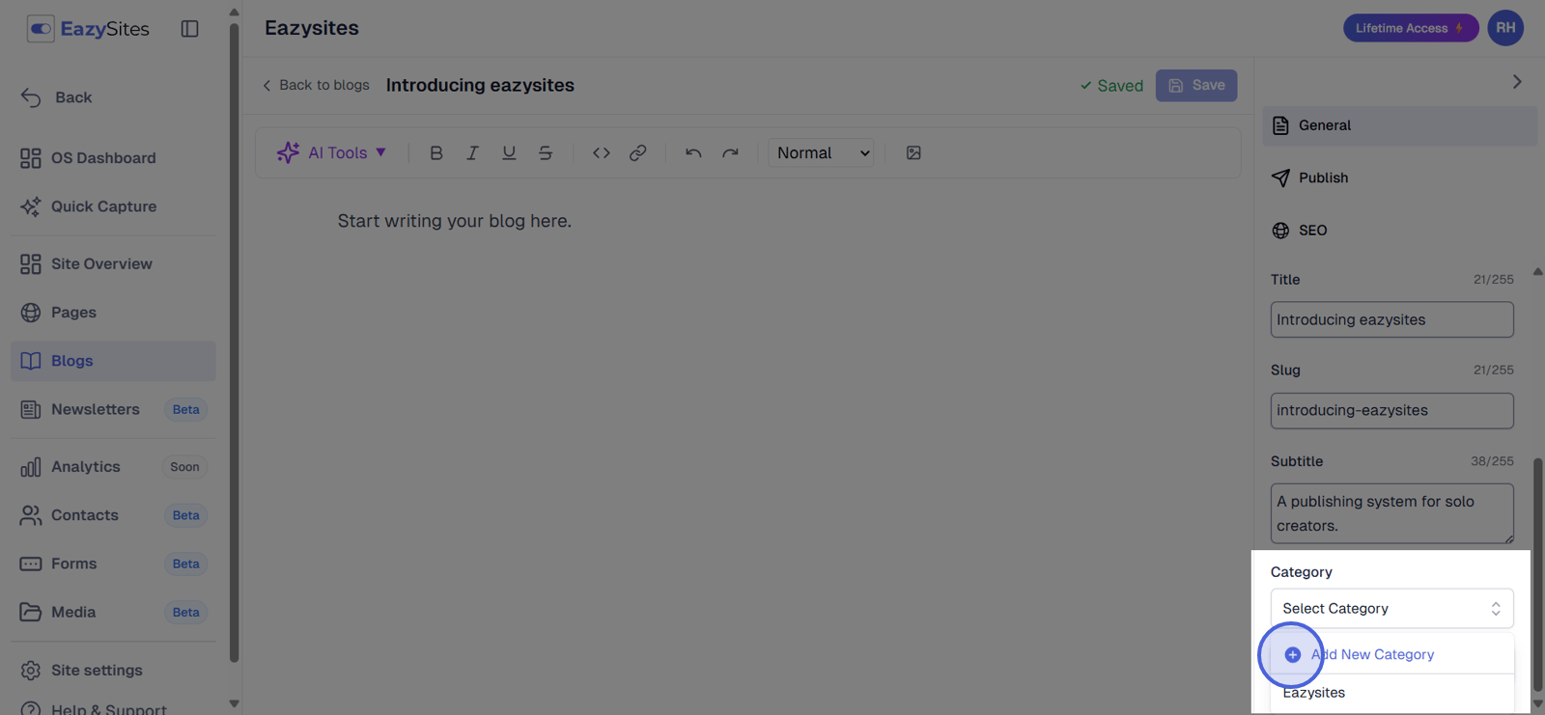
Task: Edit the Subtitle textarea
Action: [1391, 513]
